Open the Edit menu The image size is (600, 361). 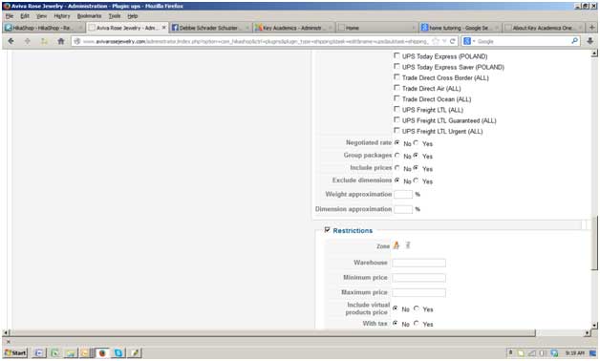(x=25, y=16)
